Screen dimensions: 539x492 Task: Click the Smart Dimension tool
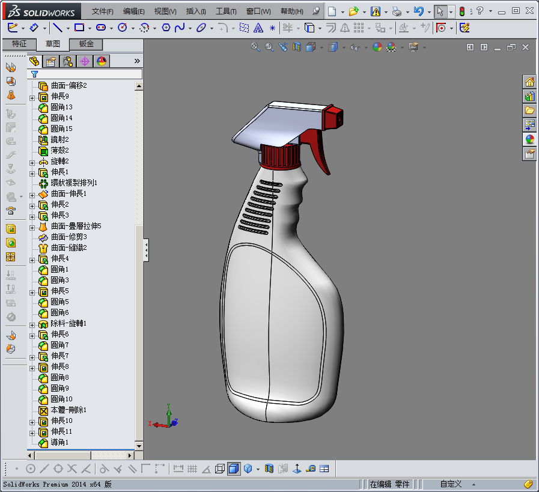click(34, 28)
